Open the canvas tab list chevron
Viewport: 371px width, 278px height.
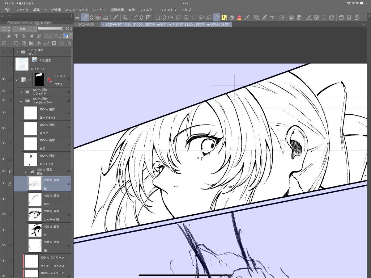point(364,24)
